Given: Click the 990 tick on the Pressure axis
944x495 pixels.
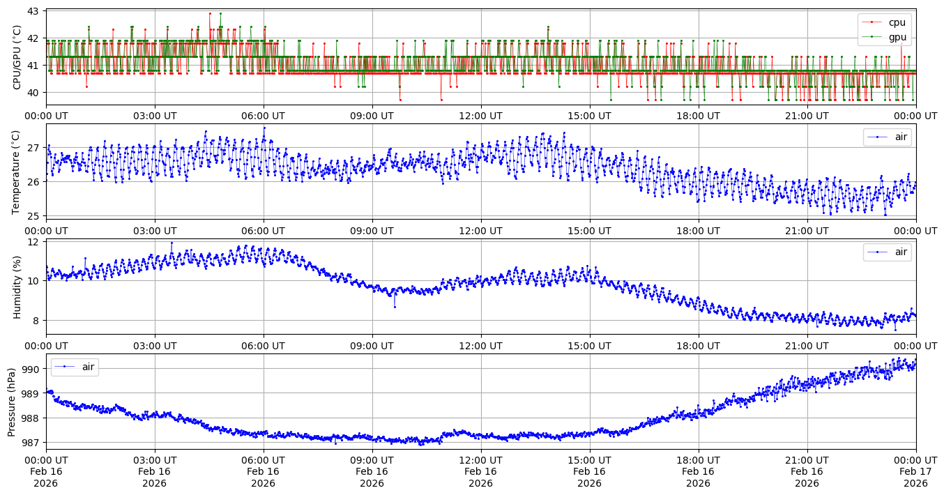Looking at the screenshot, I should 32,370.
